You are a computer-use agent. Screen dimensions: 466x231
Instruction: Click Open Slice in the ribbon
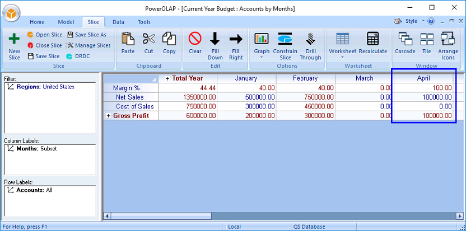(45, 35)
